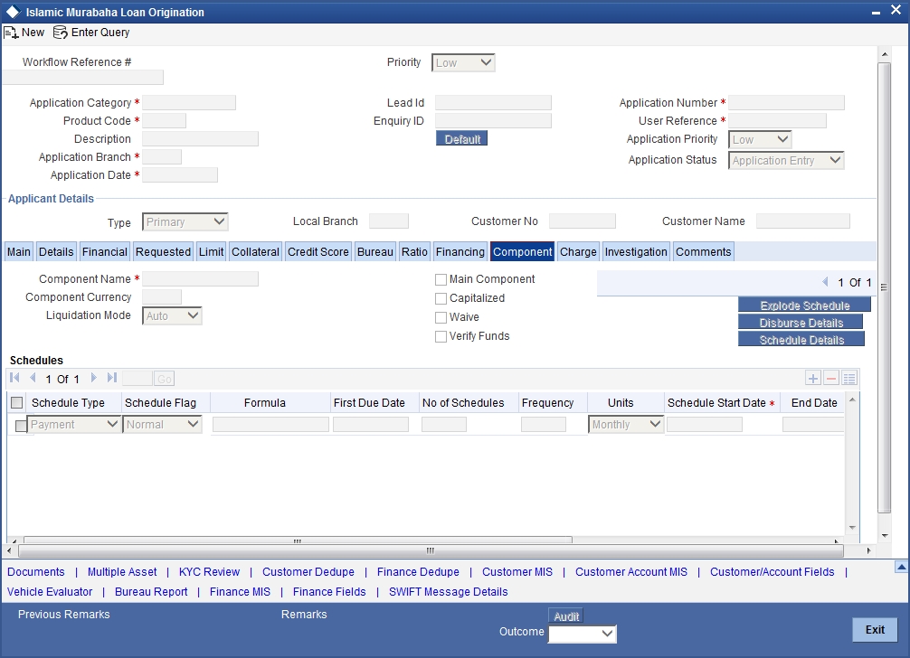The image size is (910, 658).
Task: Click the scroll down arrow of main scrollbar
Action: pos(885,536)
